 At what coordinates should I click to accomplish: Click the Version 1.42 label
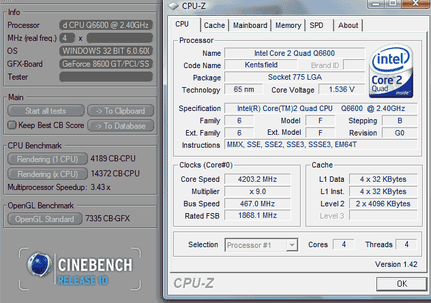coord(396,264)
